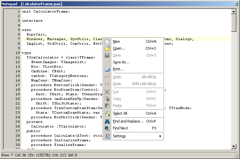Click the 'private' keyword line
240x159 pixels.
[34, 122]
